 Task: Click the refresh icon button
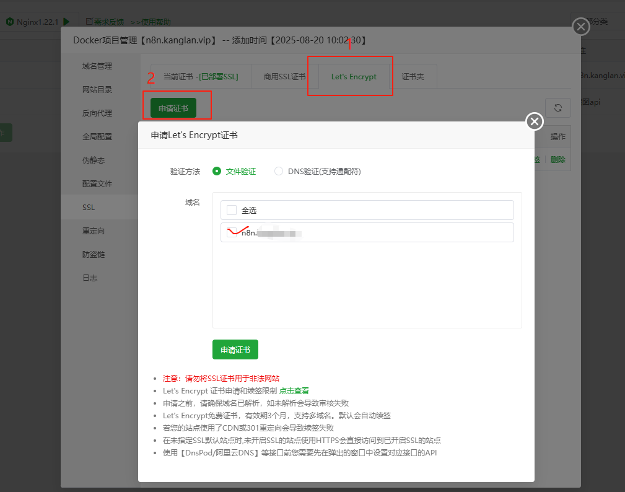point(557,108)
